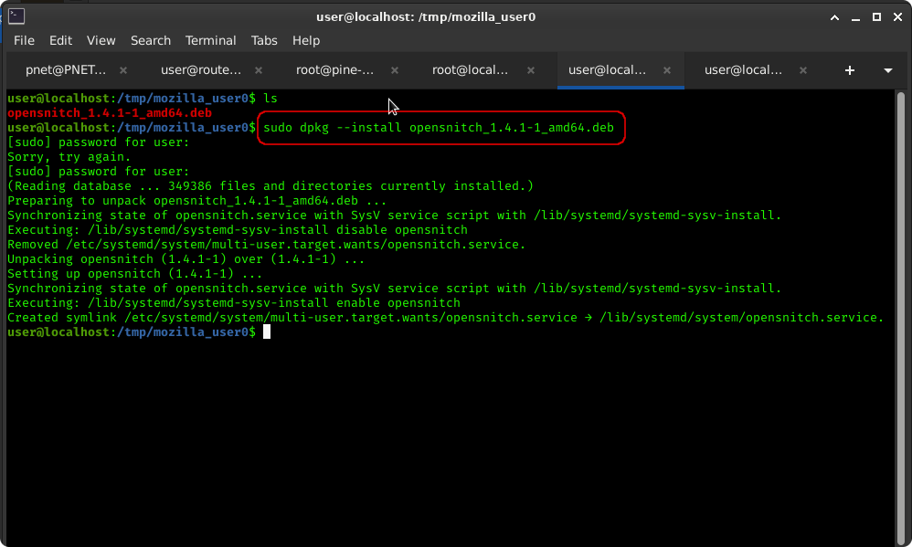Close the user@route tab
The height and width of the screenshot is (547, 912).
[x=259, y=70]
